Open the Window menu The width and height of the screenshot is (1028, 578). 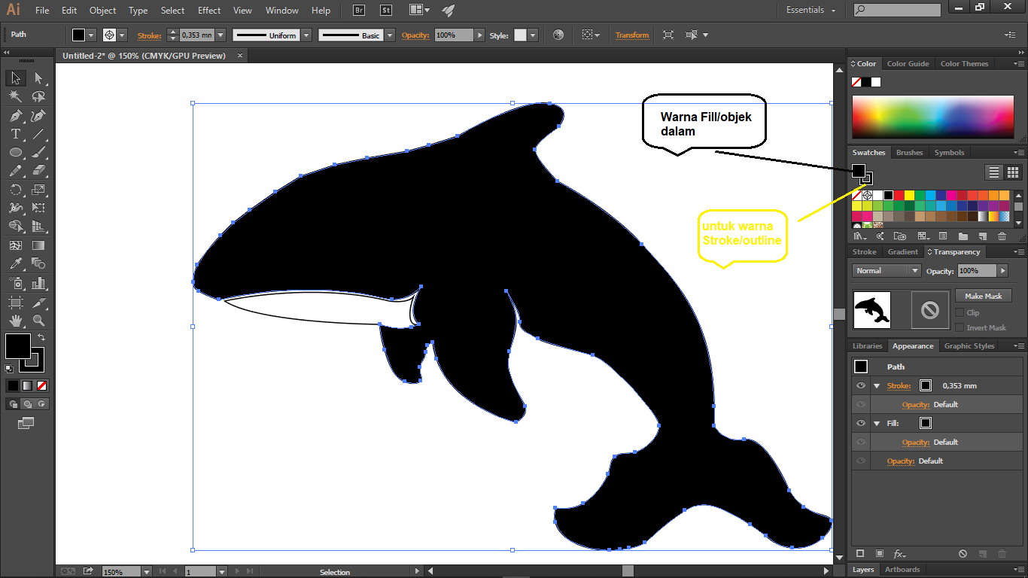pos(282,11)
